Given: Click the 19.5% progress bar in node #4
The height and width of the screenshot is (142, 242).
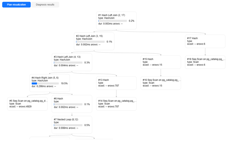Looking at the screenshot, I should (x=45, y=83).
